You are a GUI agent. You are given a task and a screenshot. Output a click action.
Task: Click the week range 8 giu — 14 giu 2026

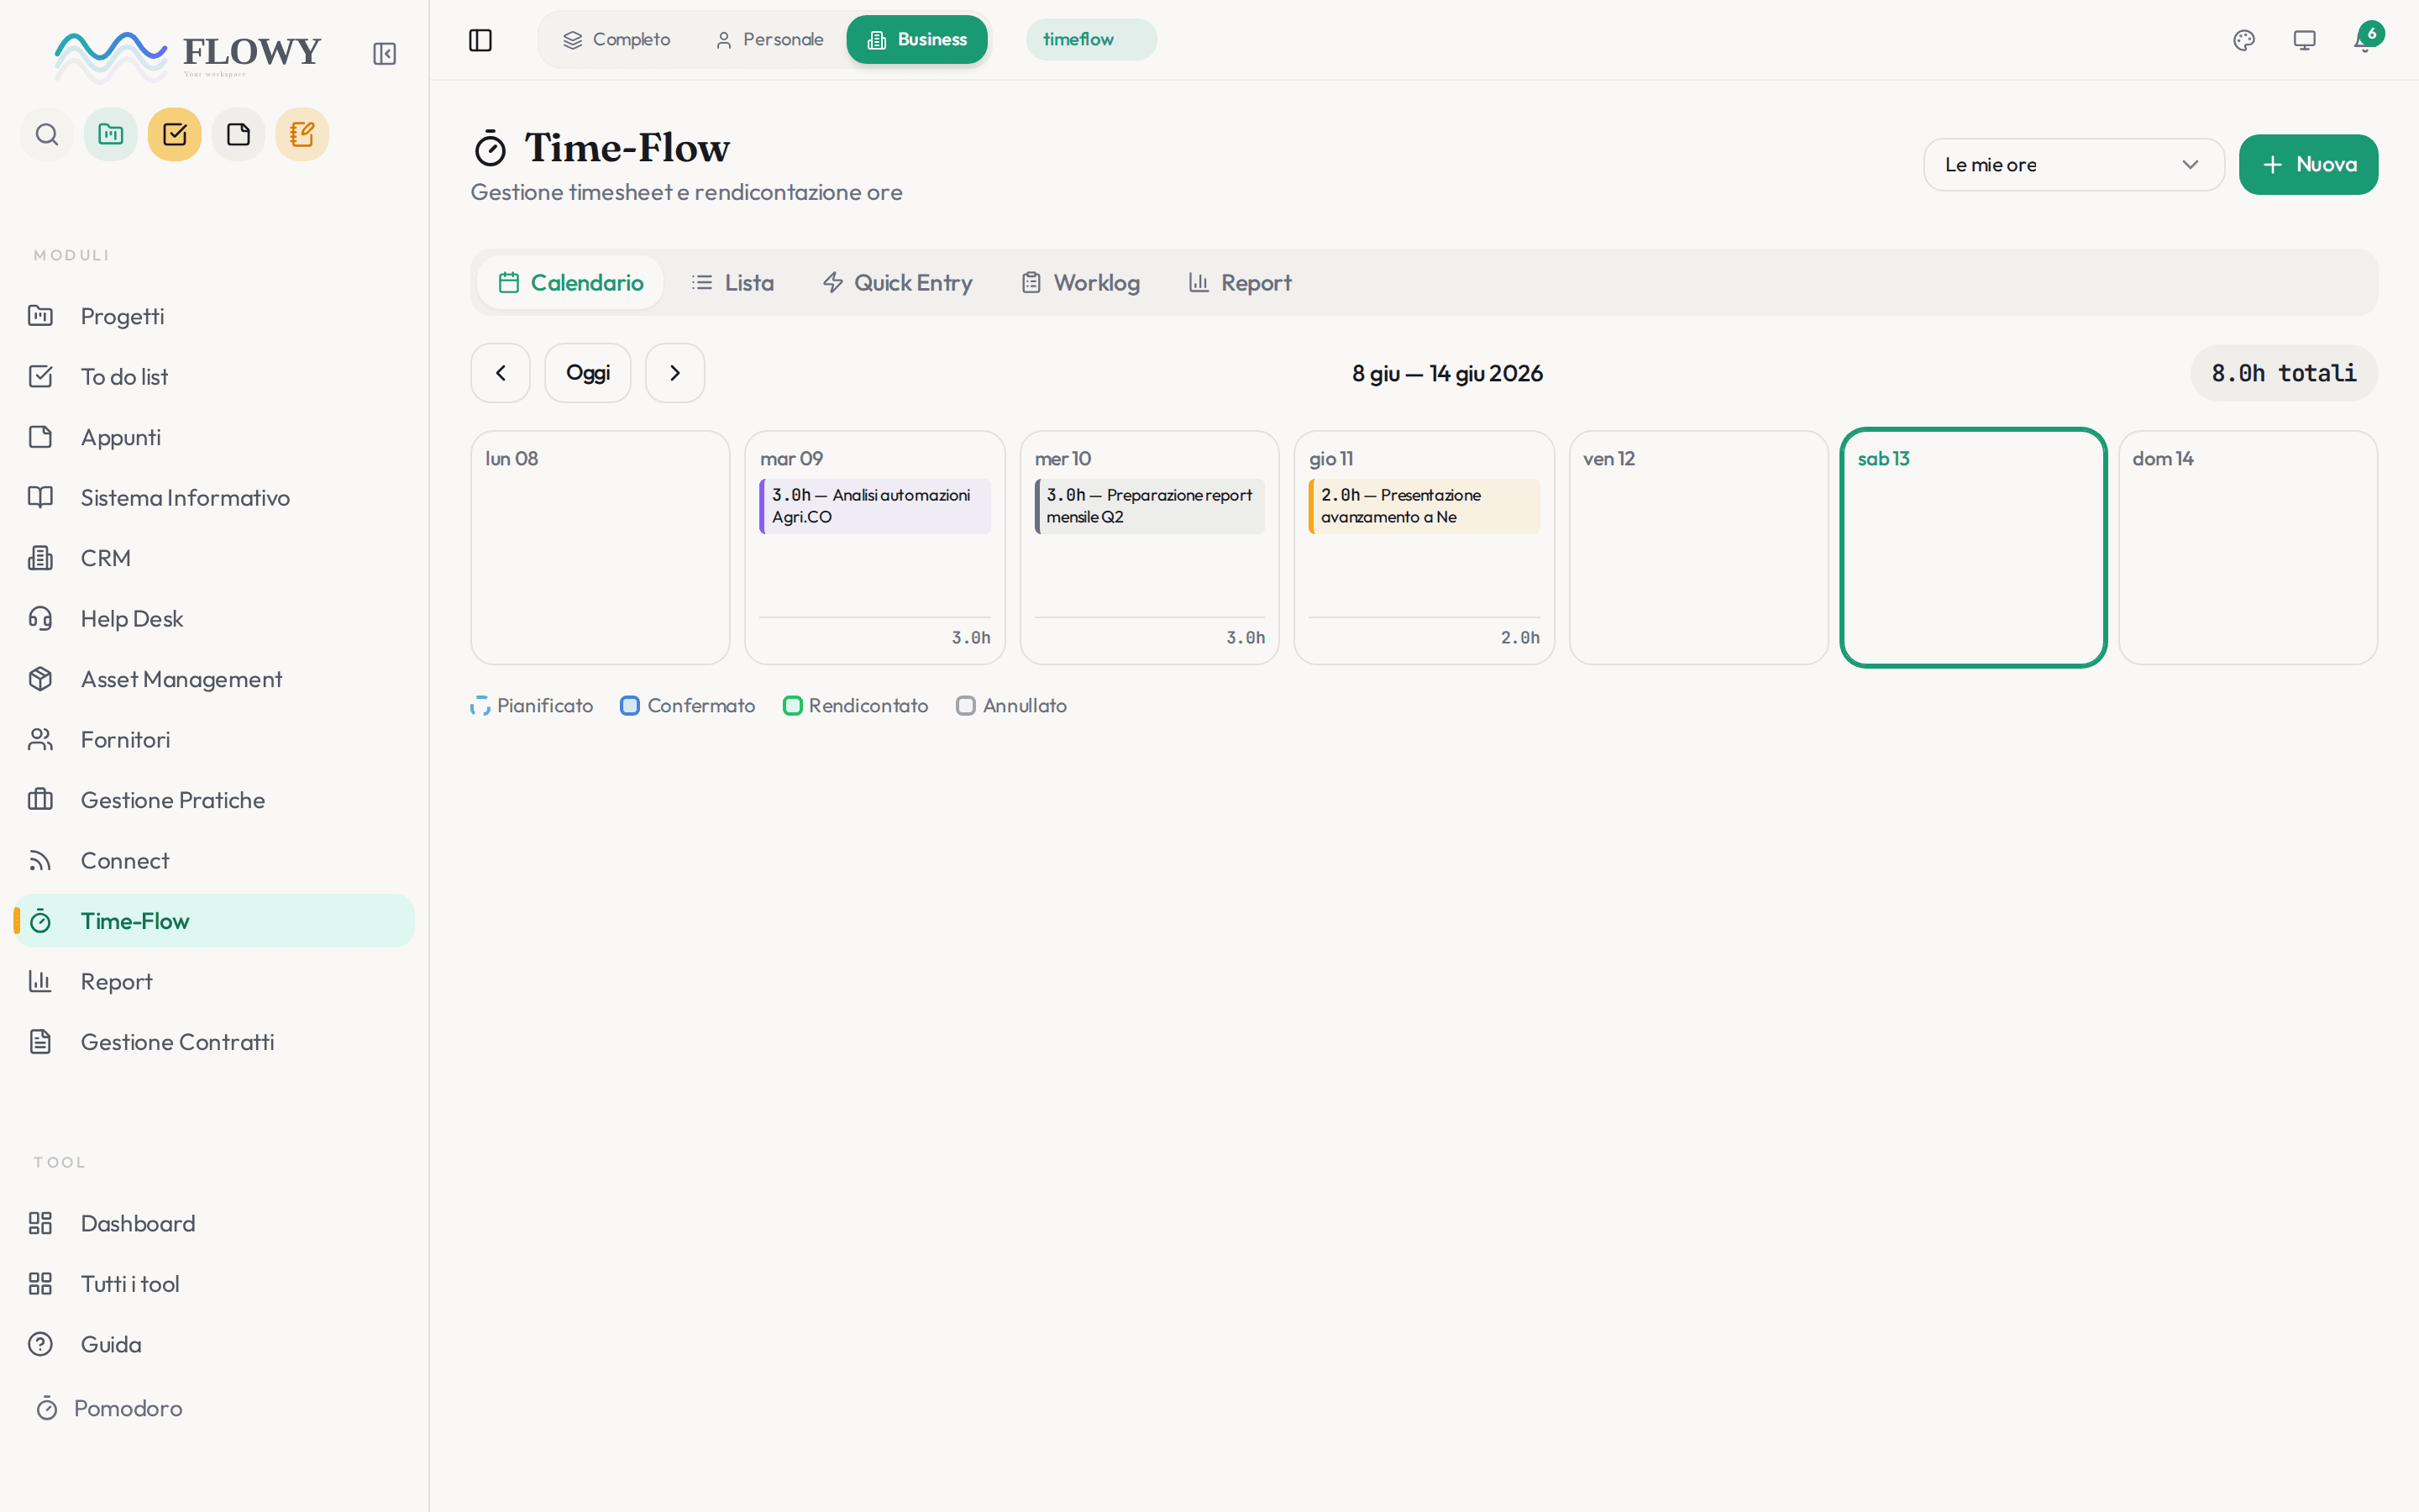pos(1447,373)
